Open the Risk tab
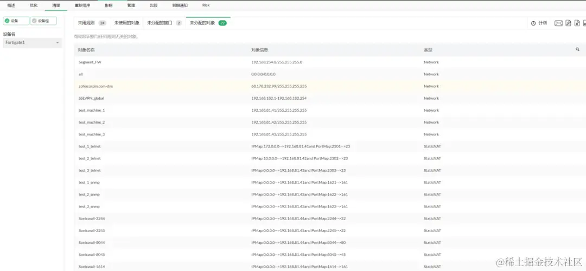Viewport: 586px width, 271px height. 206,5
